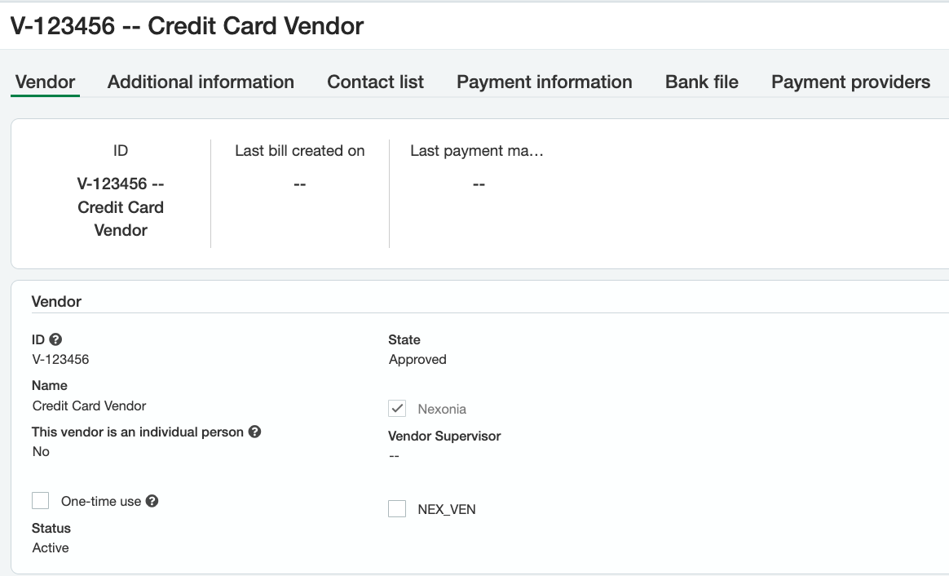Switch to the Vendor tab

pos(46,82)
